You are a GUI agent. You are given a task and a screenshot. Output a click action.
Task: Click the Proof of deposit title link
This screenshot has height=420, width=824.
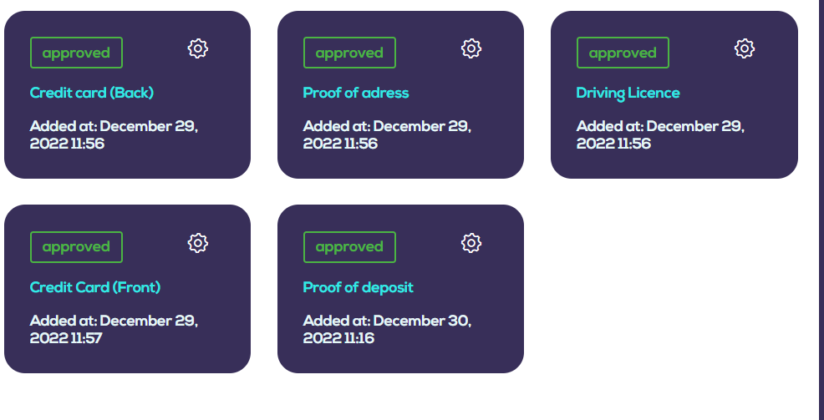point(359,287)
